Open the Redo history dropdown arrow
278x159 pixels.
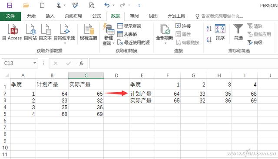(x=129, y=5)
